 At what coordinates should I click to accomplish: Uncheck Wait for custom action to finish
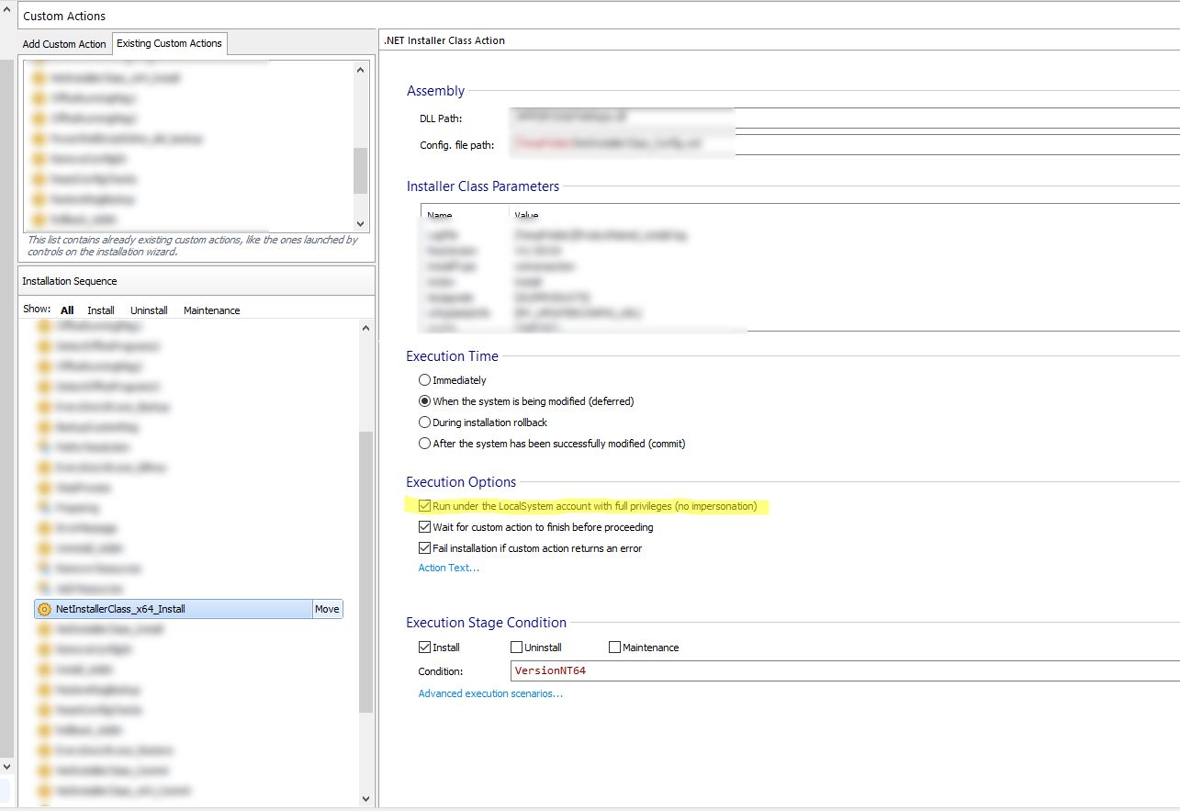424,527
